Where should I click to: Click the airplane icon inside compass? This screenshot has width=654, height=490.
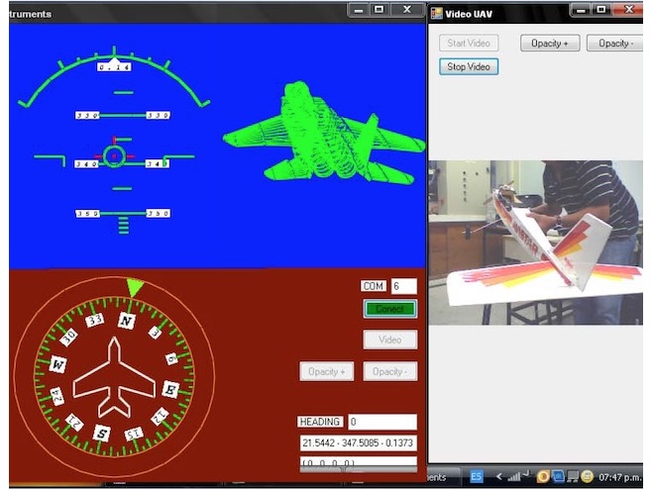pos(114,378)
